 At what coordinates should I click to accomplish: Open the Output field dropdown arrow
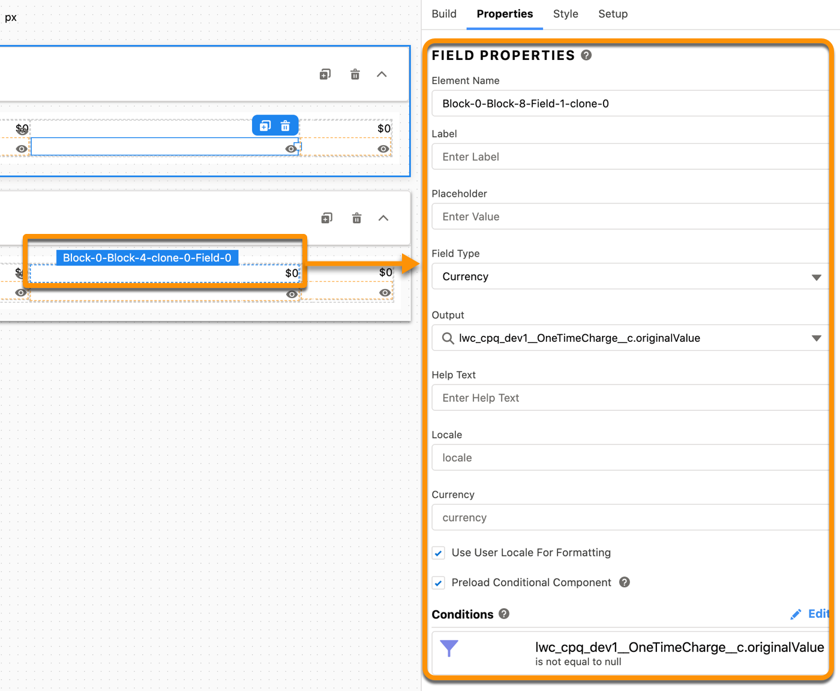(817, 338)
